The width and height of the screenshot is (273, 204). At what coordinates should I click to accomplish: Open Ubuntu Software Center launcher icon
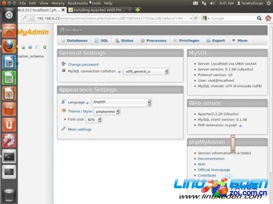click(x=9, y=109)
